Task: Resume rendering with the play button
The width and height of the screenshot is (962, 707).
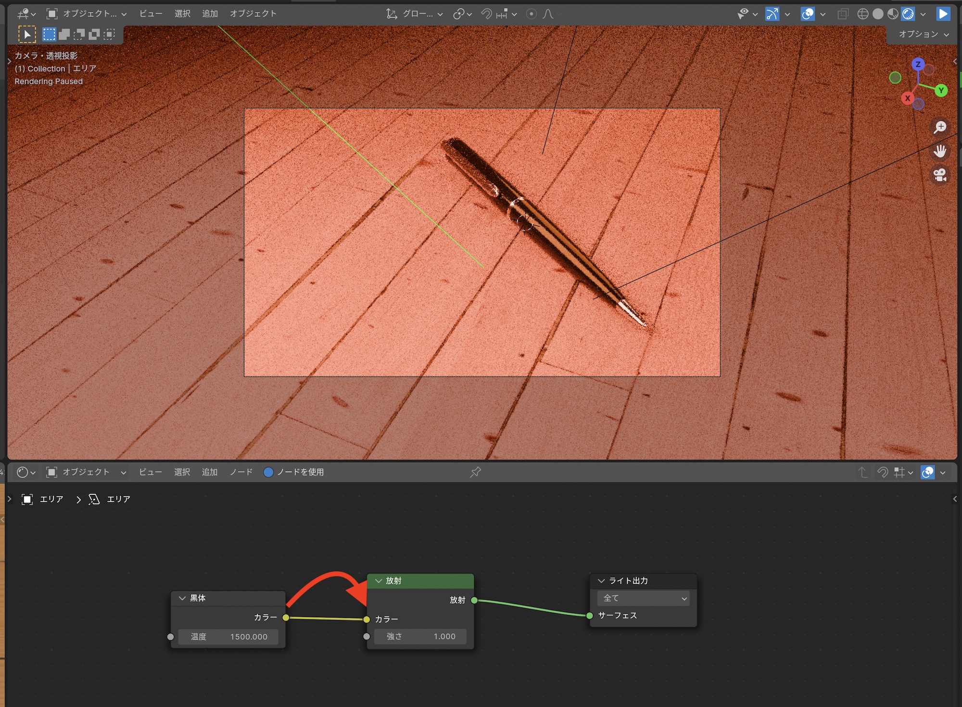Action: coord(943,14)
